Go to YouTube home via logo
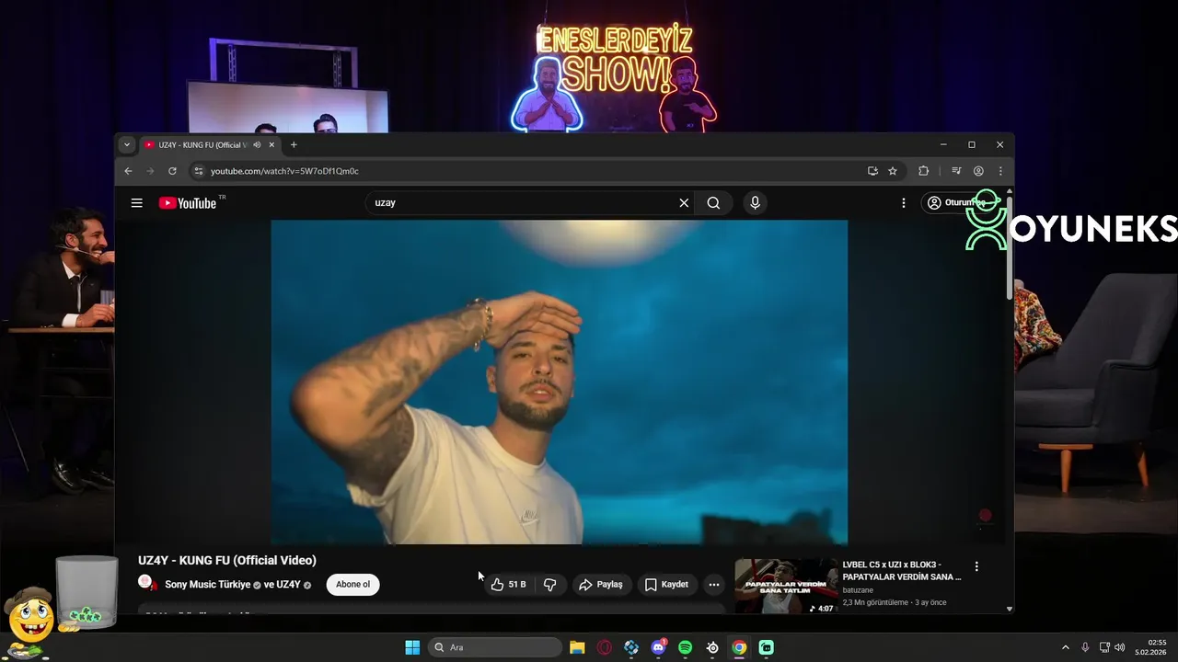The image size is (1178, 662). pyautogui.click(x=188, y=203)
